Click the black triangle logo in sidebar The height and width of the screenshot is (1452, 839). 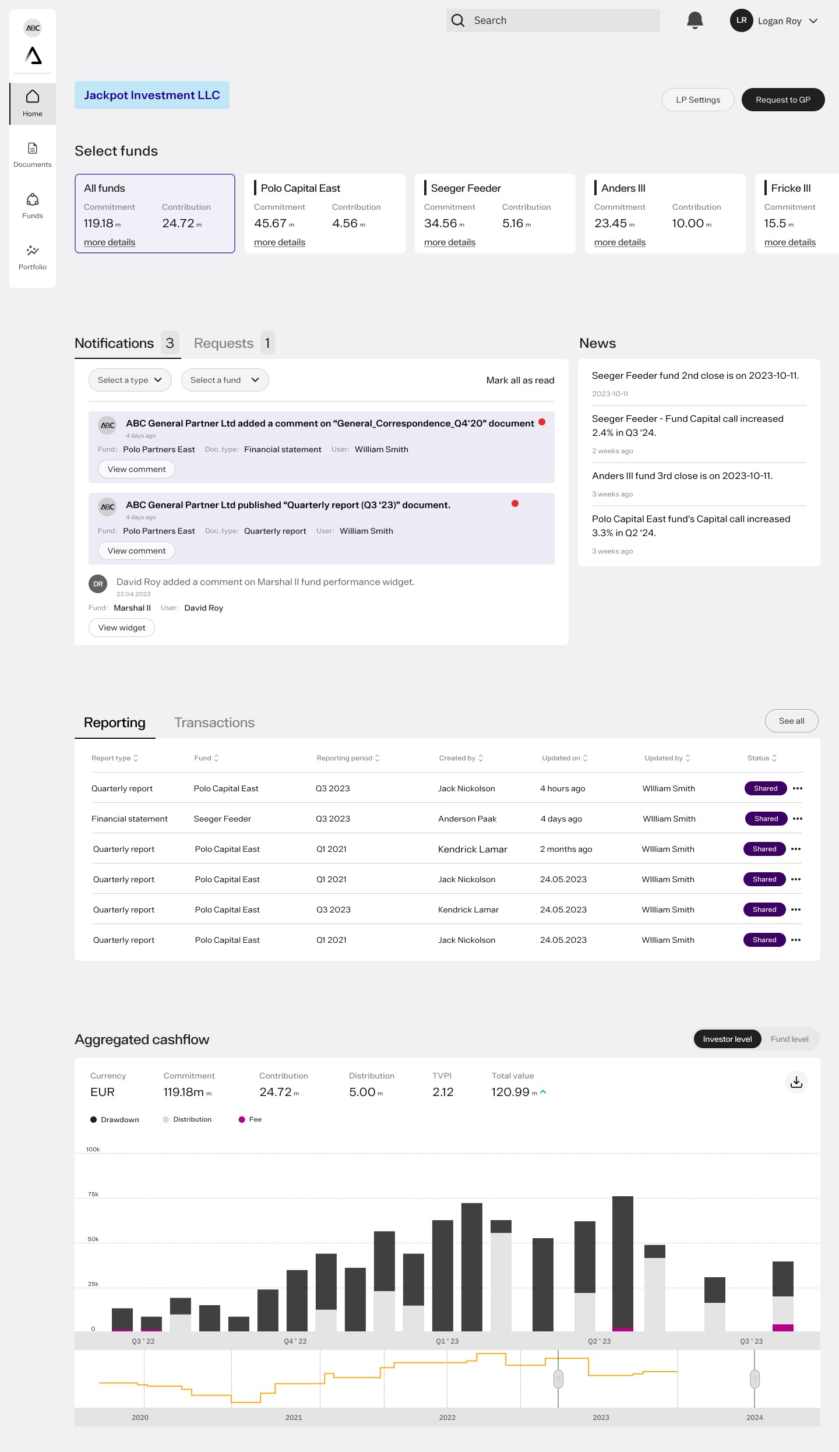click(x=33, y=55)
